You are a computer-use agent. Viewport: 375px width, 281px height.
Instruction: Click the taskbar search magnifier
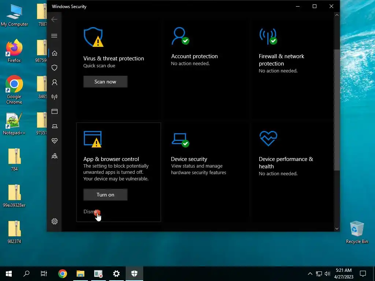click(26, 274)
